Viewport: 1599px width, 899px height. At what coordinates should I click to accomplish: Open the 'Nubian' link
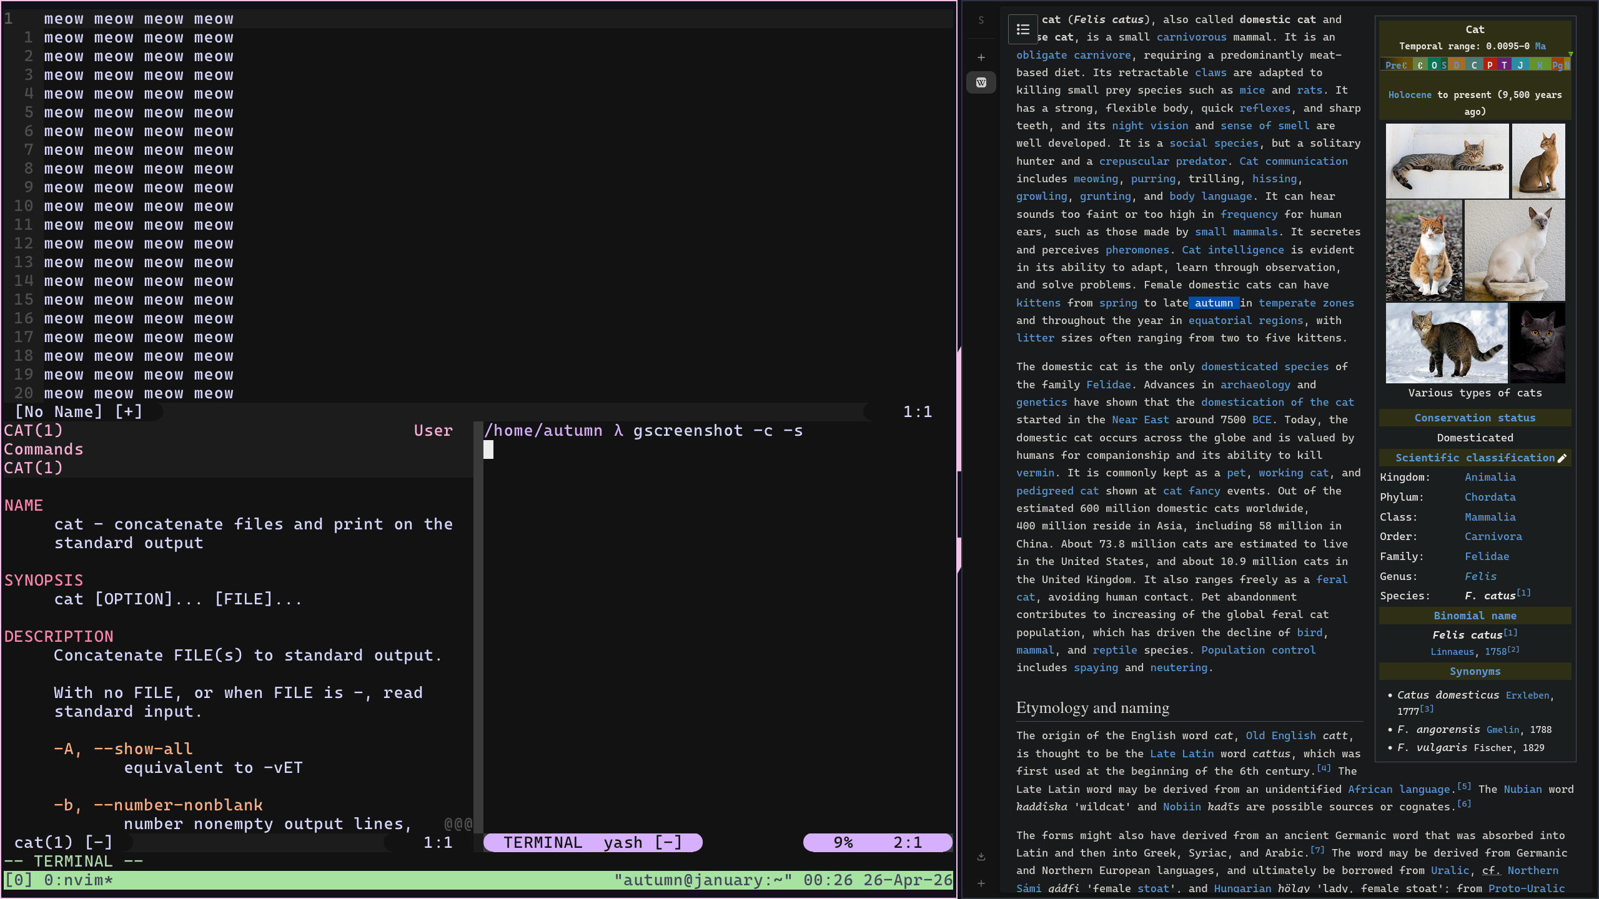[x=1522, y=790]
